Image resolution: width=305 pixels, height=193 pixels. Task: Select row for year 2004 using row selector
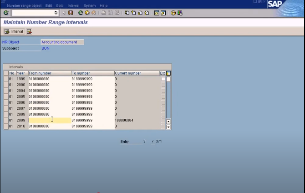[x=6, y=91]
